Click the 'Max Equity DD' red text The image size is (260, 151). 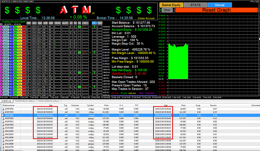click(x=129, y=73)
